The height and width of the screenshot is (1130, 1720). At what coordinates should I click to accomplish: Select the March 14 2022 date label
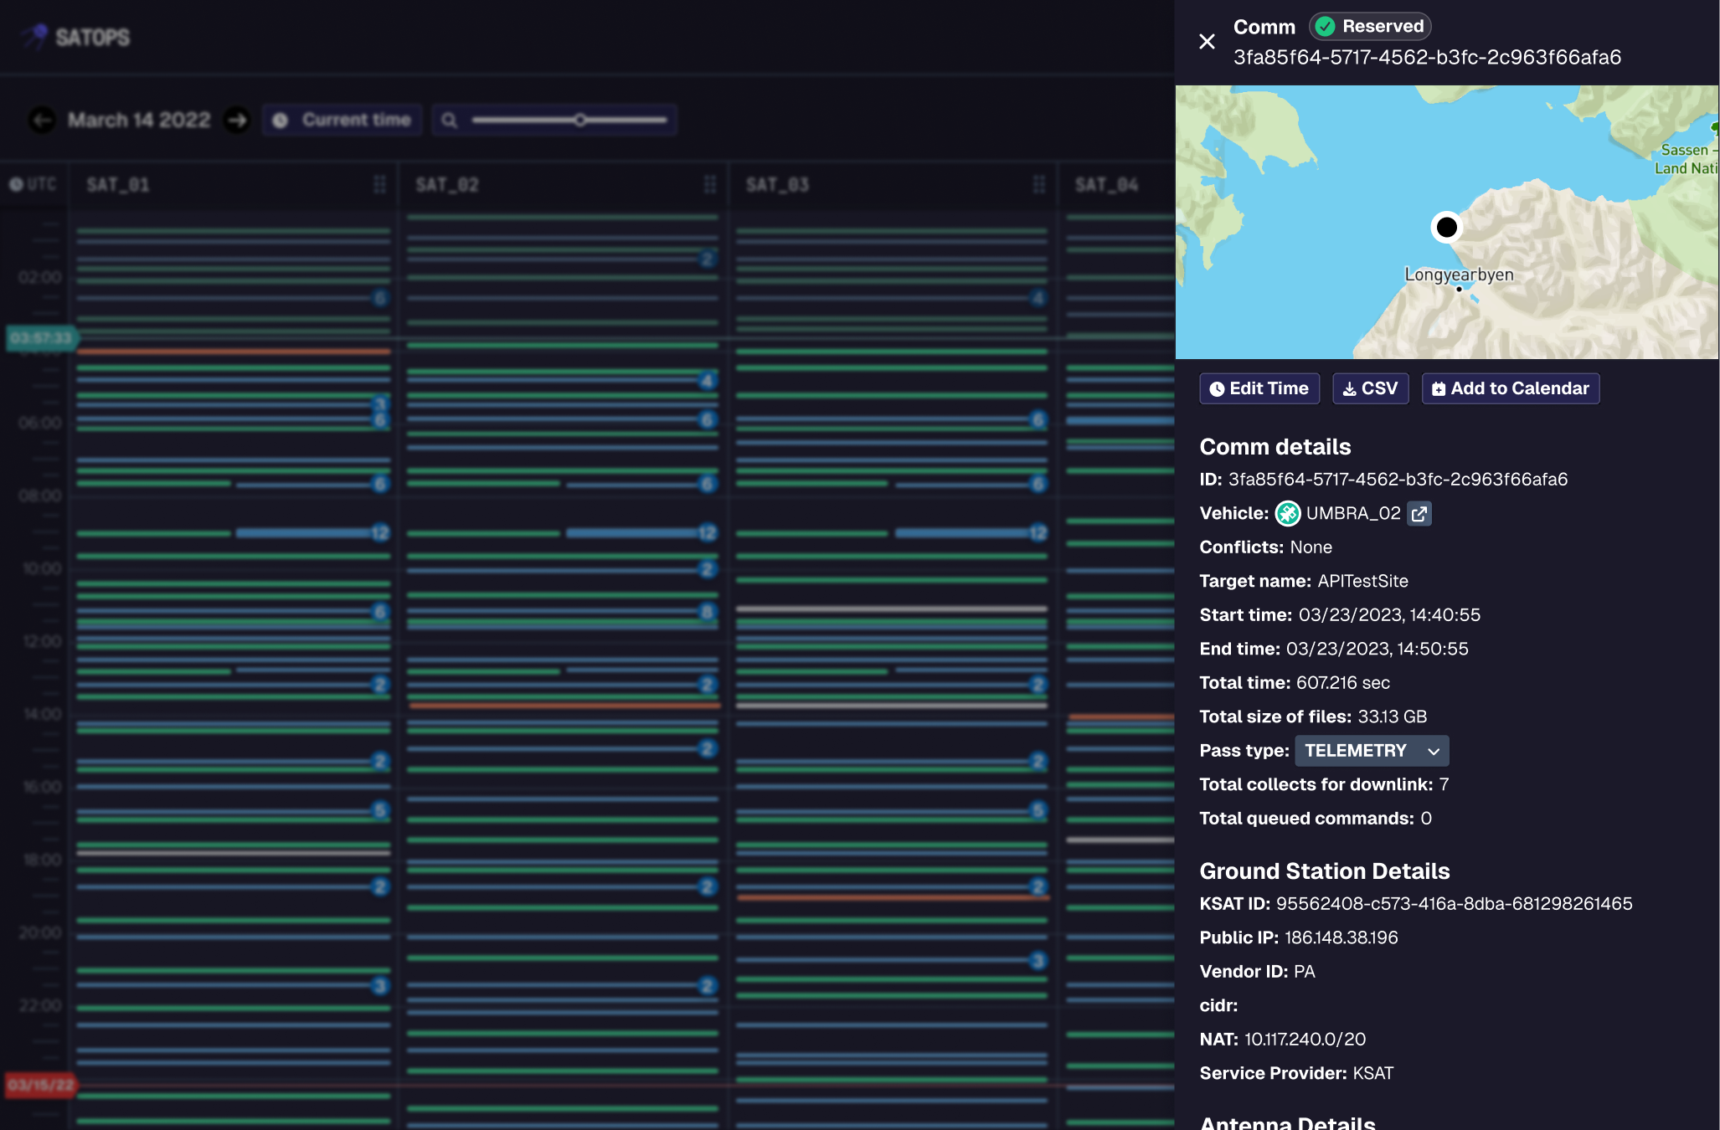coord(139,121)
